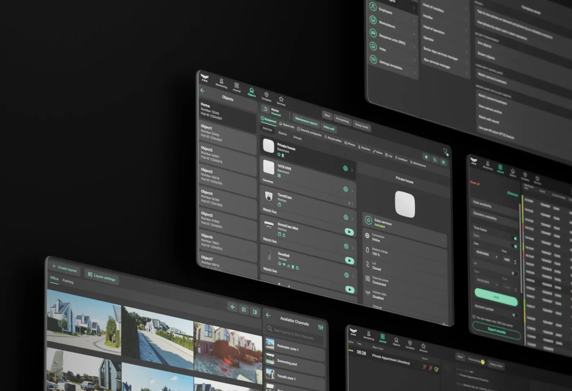Click the Export records button
This screenshot has height=391, width=572.
click(497, 331)
